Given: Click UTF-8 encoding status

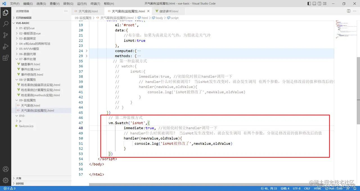Looking at the screenshot, I should [x=296, y=188].
